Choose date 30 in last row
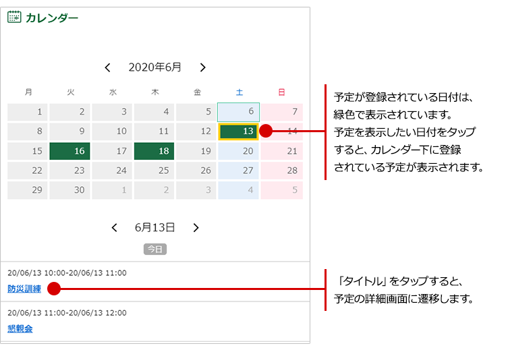The width and height of the screenshot is (506, 350). tap(70, 190)
